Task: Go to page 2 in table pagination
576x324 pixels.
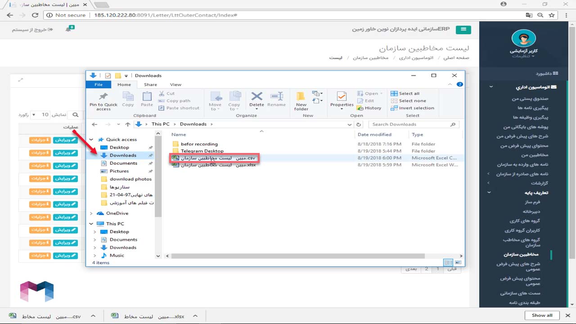Action: (x=426, y=269)
